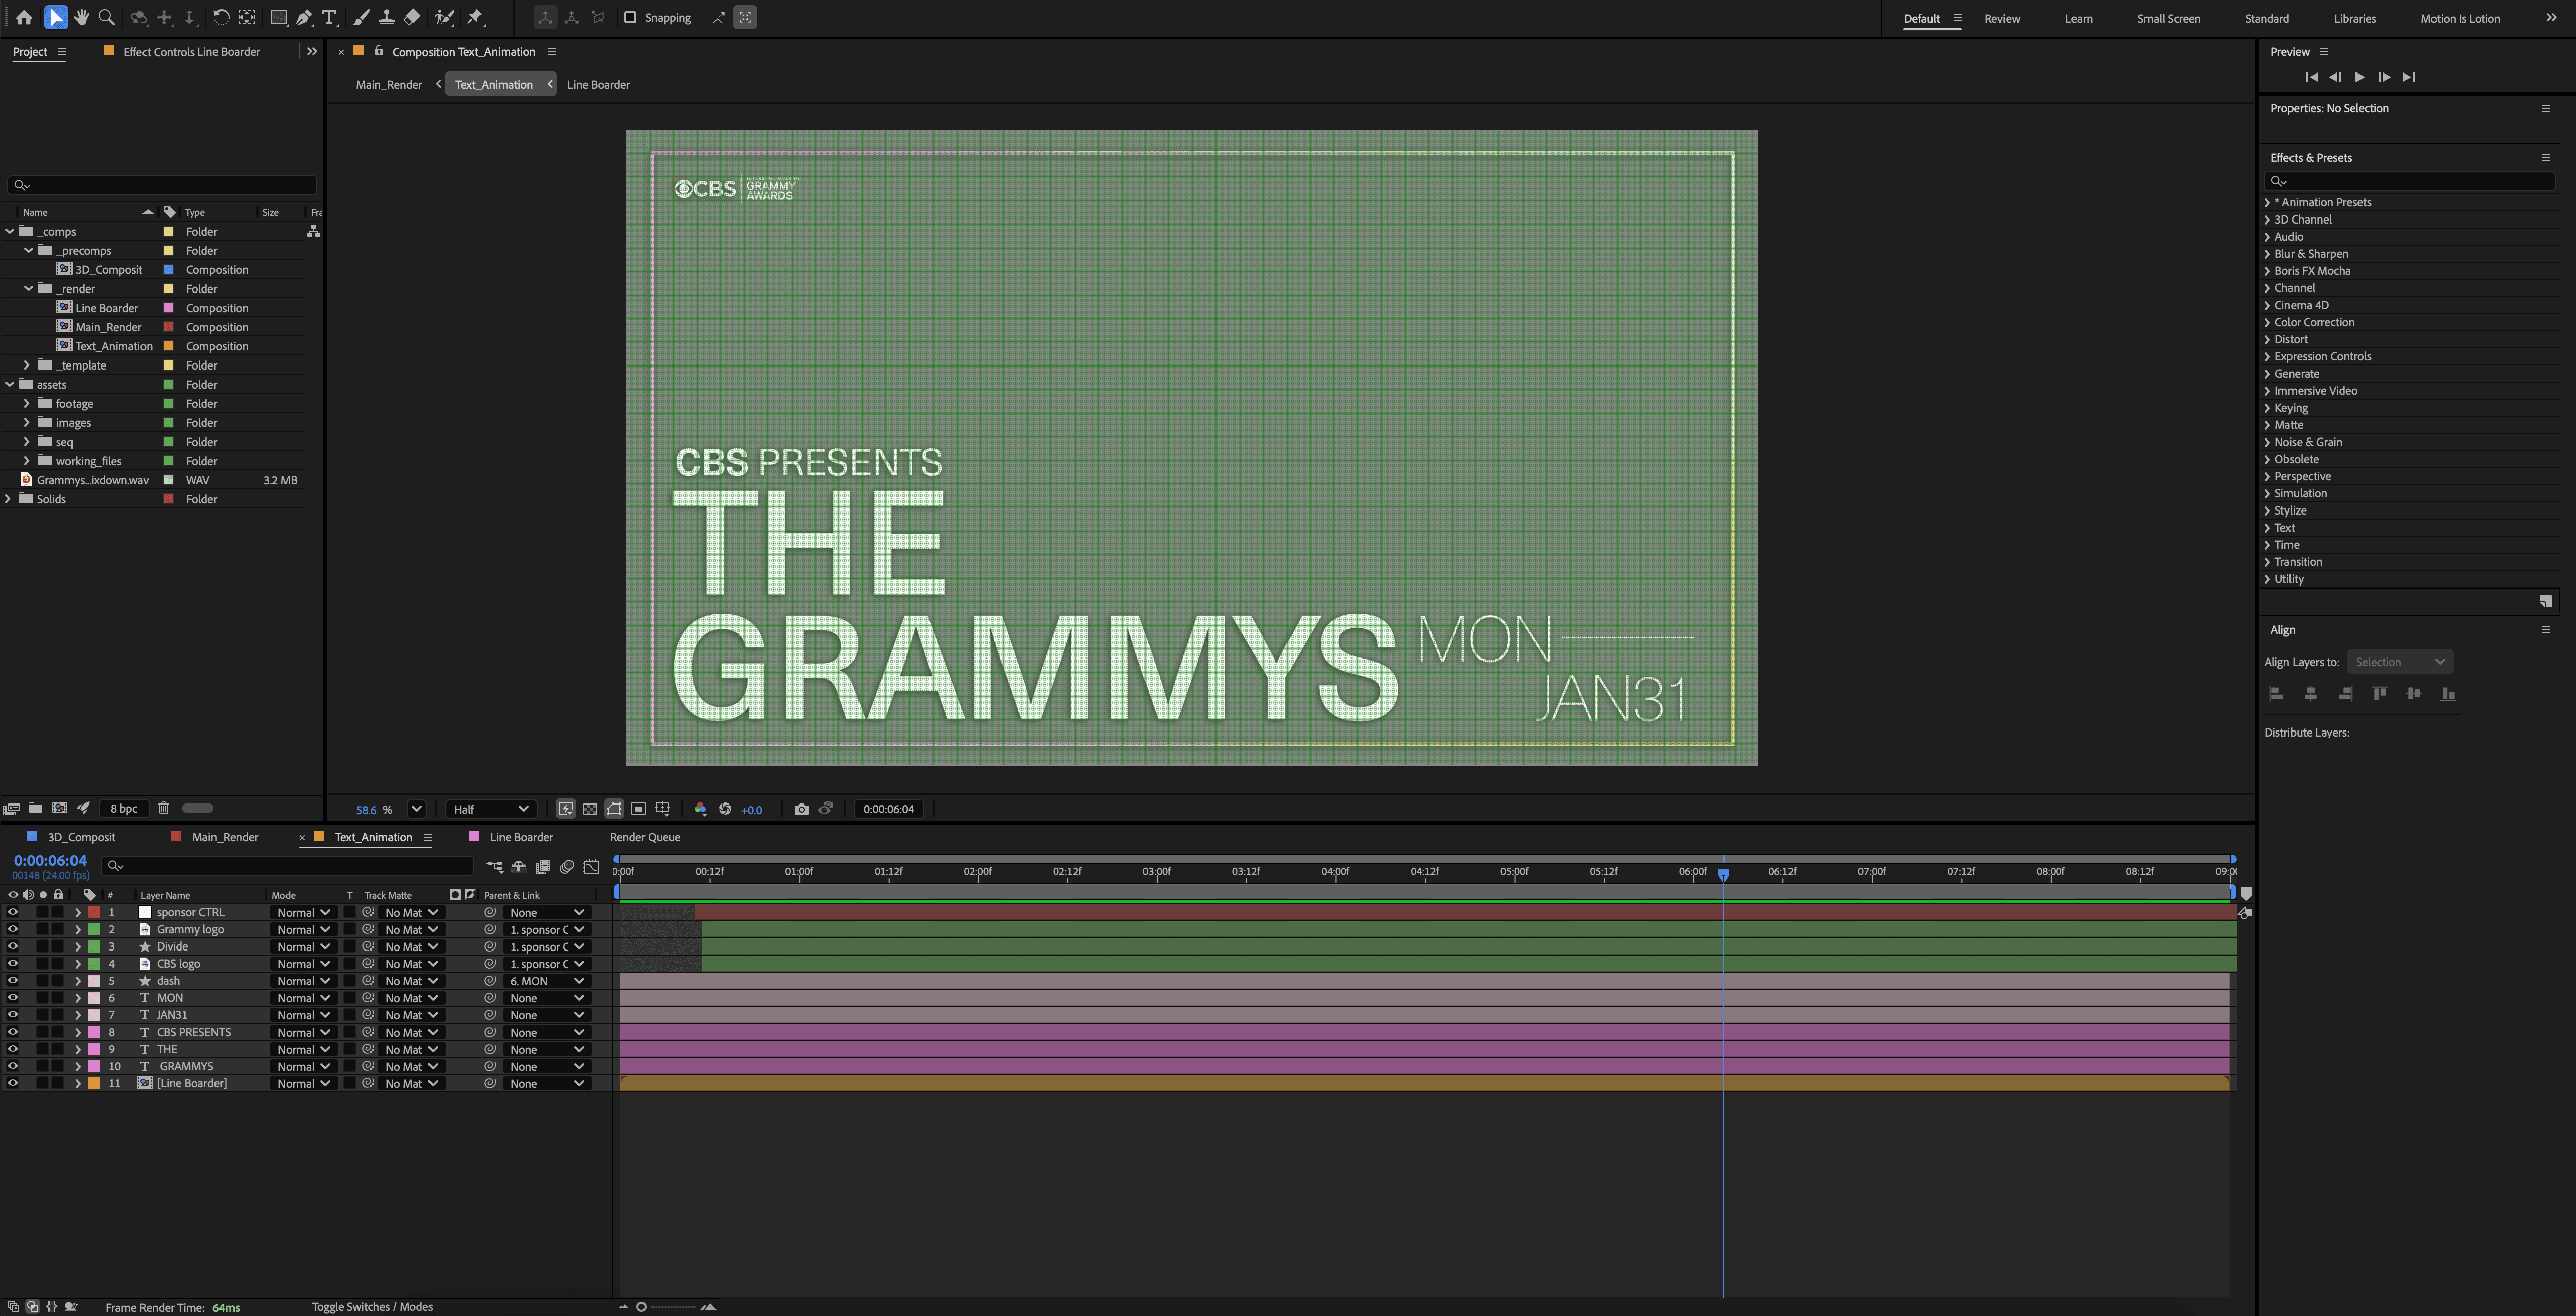Image resolution: width=2576 pixels, height=1316 pixels.
Task: Click the take snapshot camera icon
Action: pos(801,809)
